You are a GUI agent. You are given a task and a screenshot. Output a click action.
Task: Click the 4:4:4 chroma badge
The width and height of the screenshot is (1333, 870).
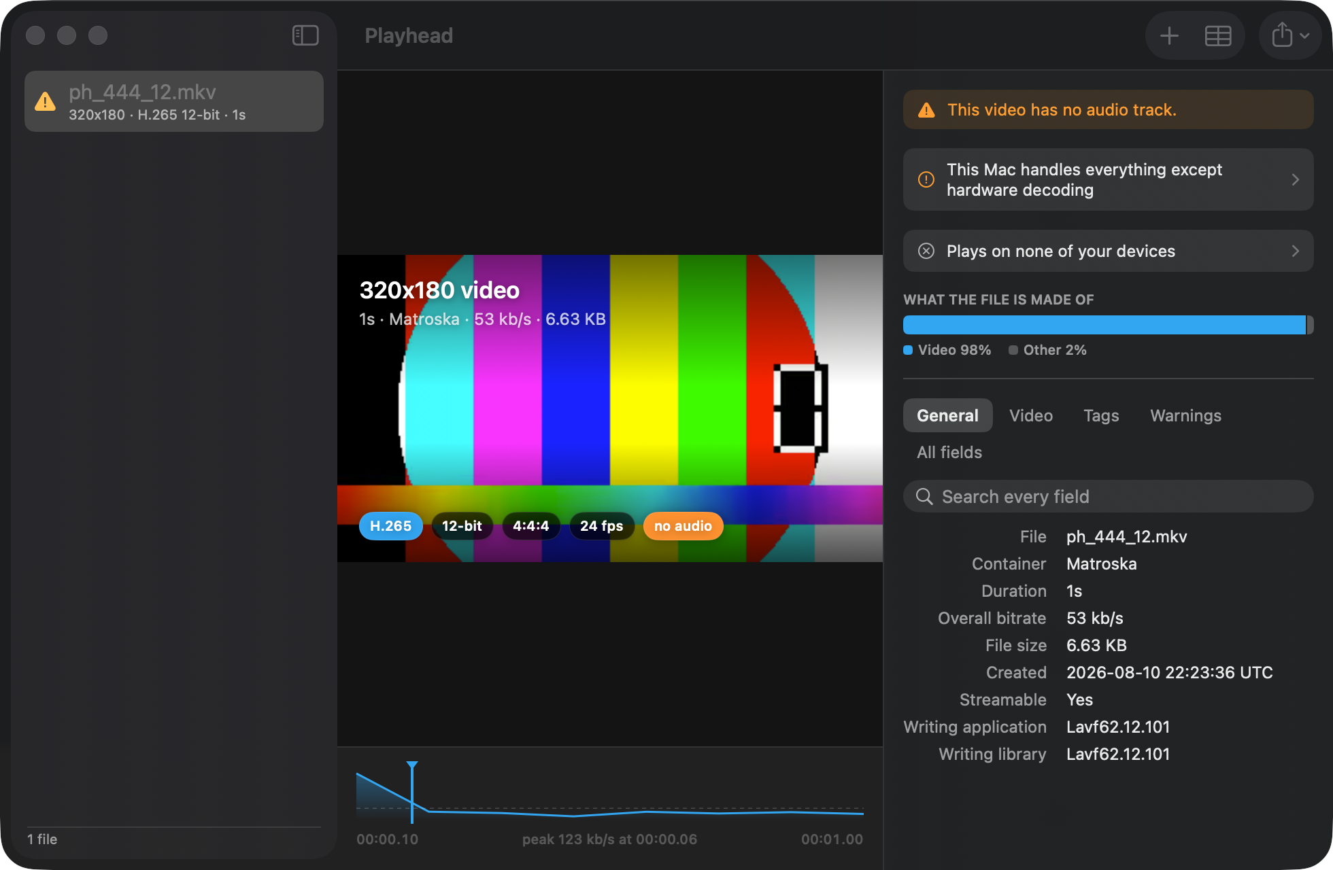point(530,526)
